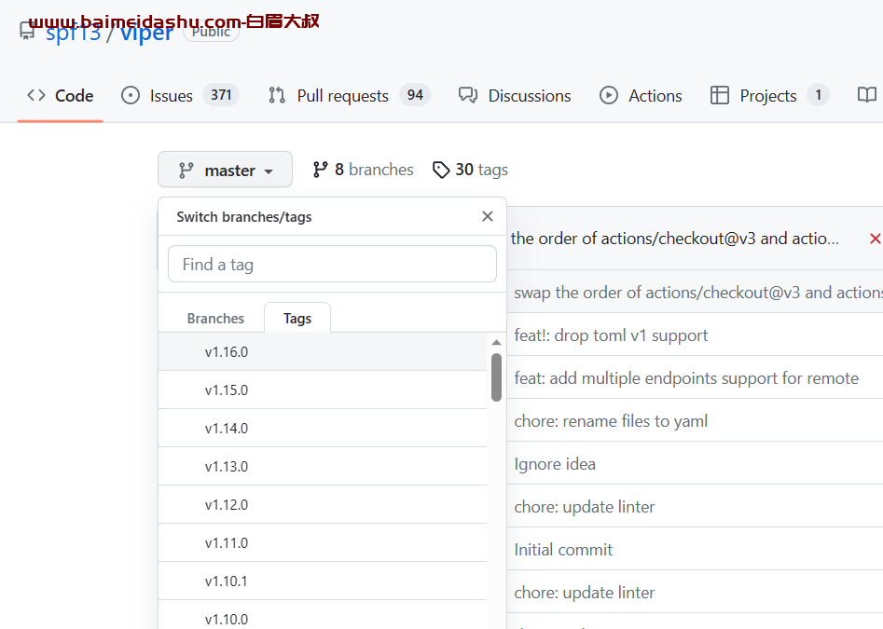
Task: Click the repository icon beside spf13
Action: point(27,31)
